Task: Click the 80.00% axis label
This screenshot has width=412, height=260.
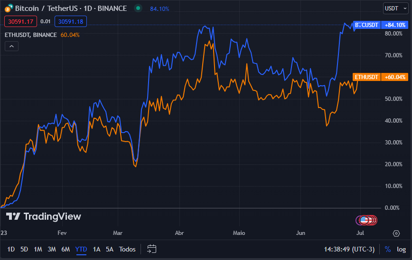Action: coord(393,34)
